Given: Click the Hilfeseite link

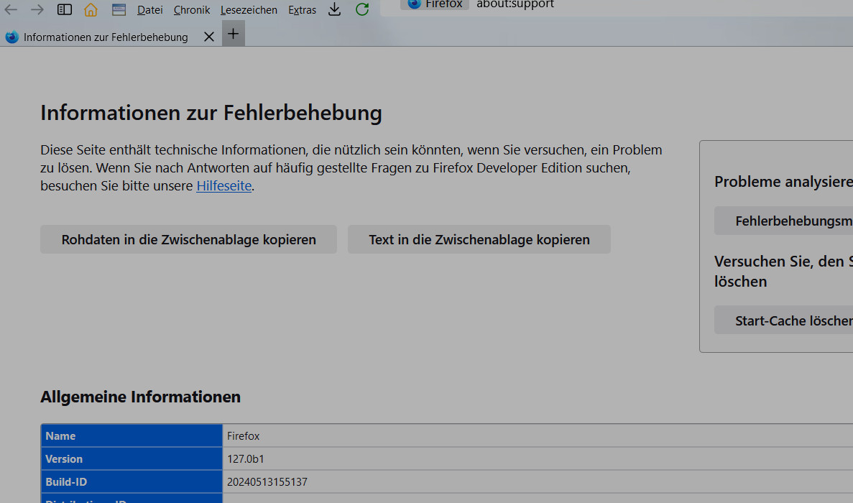Looking at the screenshot, I should [x=224, y=186].
